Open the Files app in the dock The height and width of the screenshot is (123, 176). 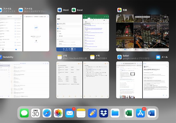coord(115,113)
